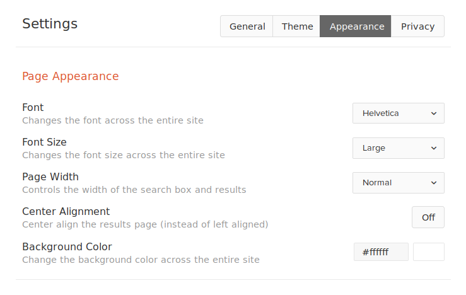Click the chevron arrow on the Helvetica selector
Image resolution: width=466 pixels, height=295 pixels.
(434, 113)
